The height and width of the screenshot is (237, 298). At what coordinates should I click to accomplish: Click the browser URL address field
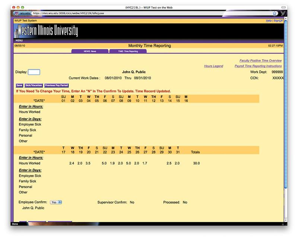pyautogui.click(x=149, y=13)
